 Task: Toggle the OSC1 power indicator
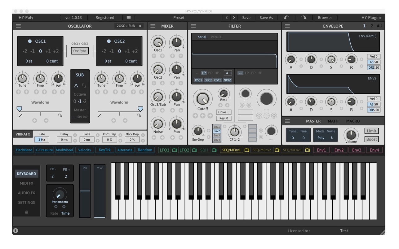[x=30, y=41]
